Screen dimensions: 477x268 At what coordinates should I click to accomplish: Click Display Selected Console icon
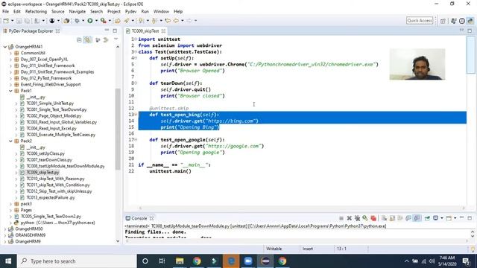435,218
